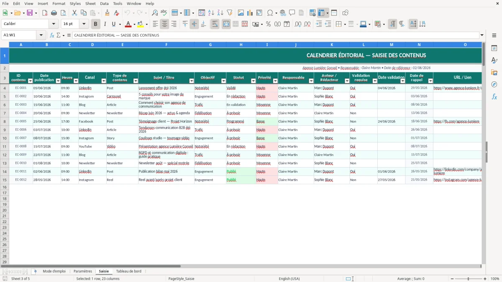Image resolution: width=502 pixels, height=282 pixels.
Task: Open the EC-0001 agence-lumiere URL link
Action: (x=458, y=88)
